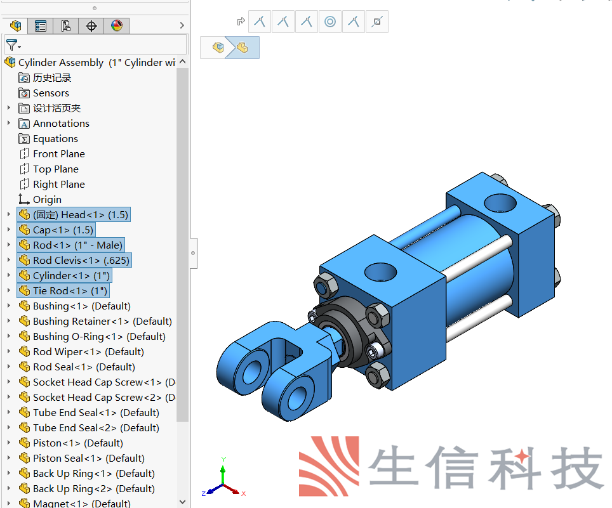The height and width of the screenshot is (508, 612).
Task: Click the split-panel dot handle above tabs
Action: click(x=95, y=8)
